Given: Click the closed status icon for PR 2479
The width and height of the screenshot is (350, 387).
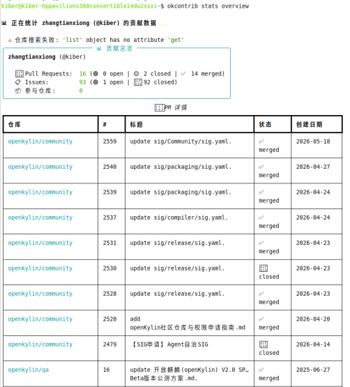Looking at the screenshot, I should (x=264, y=344).
